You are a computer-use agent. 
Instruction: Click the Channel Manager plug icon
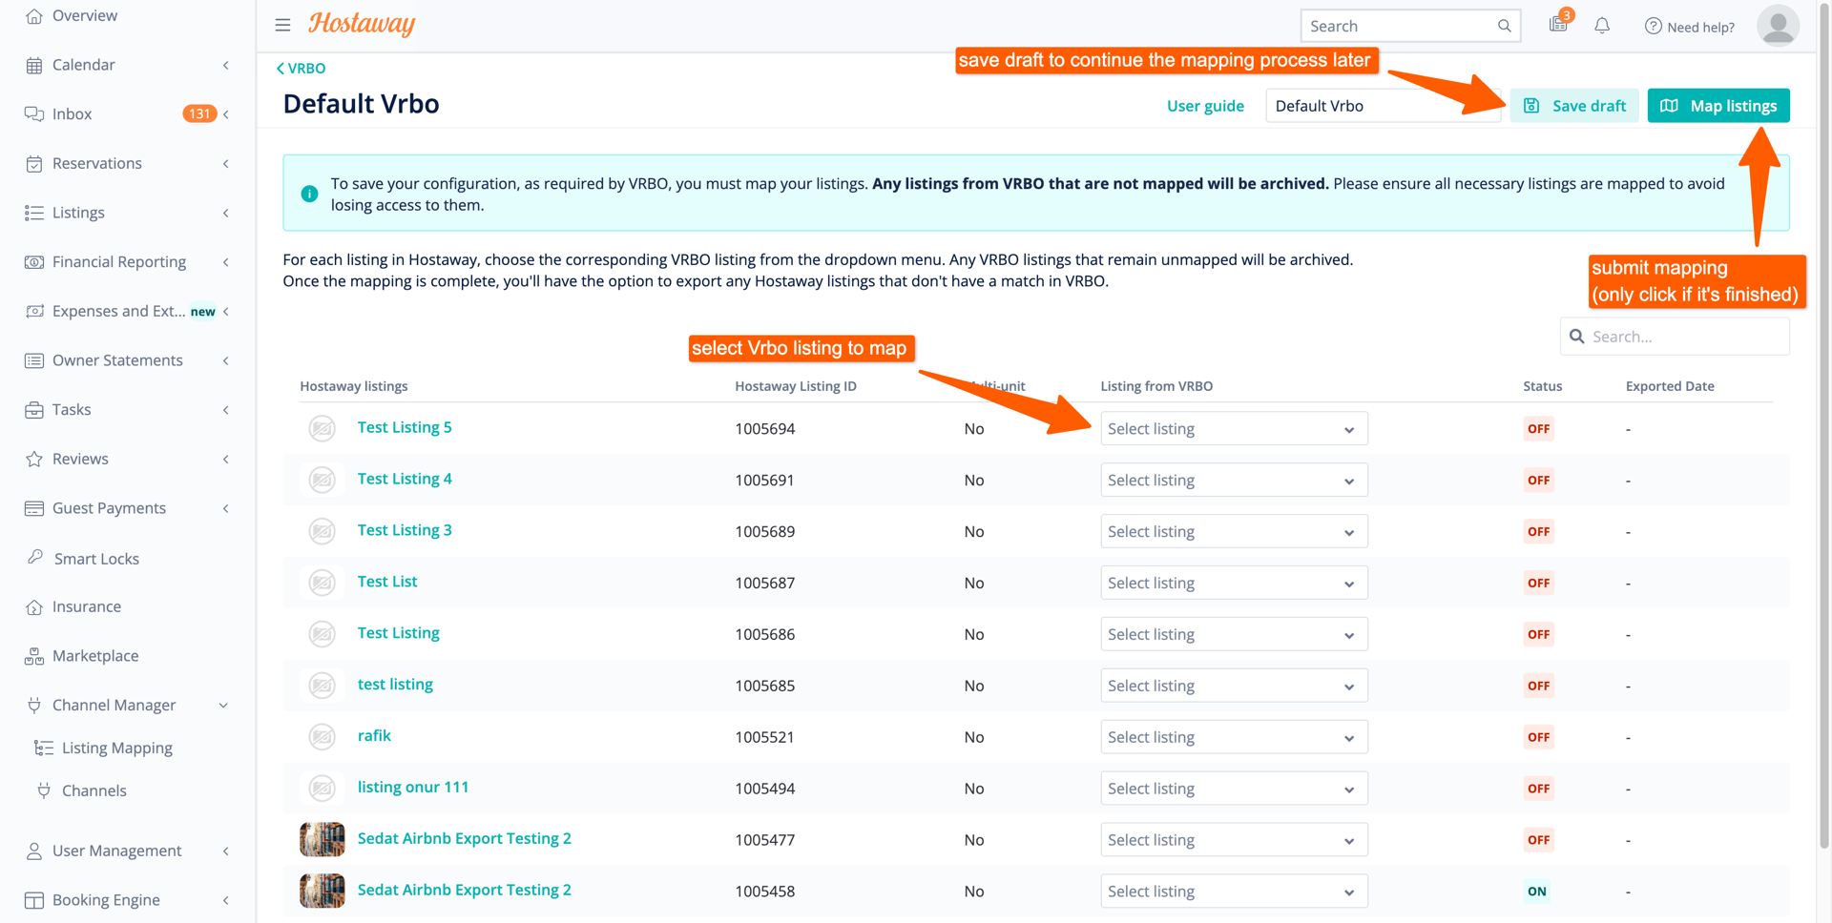pyautogui.click(x=34, y=706)
